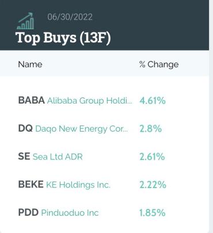Viewport: 213px width, 233px height.
Task: Click the 2.8% change value
Action: (x=150, y=129)
